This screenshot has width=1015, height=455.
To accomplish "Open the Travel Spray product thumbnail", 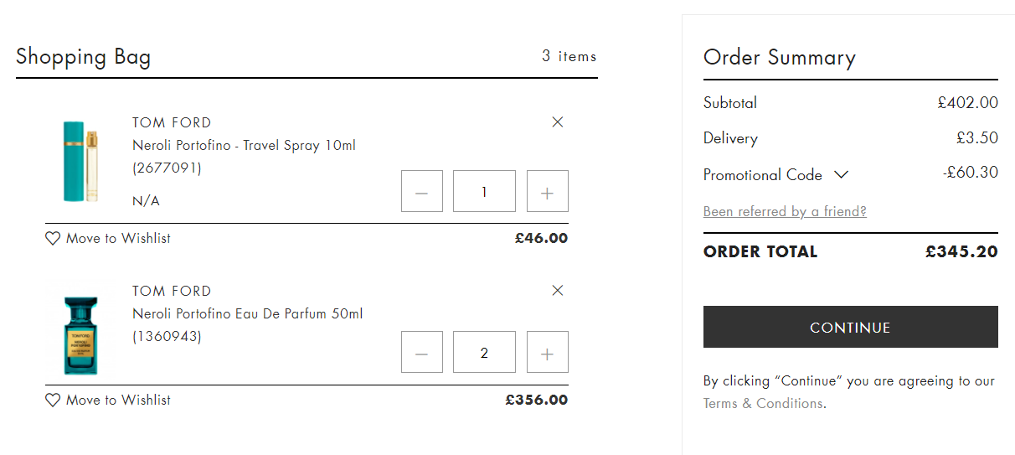I will (x=80, y=162).
